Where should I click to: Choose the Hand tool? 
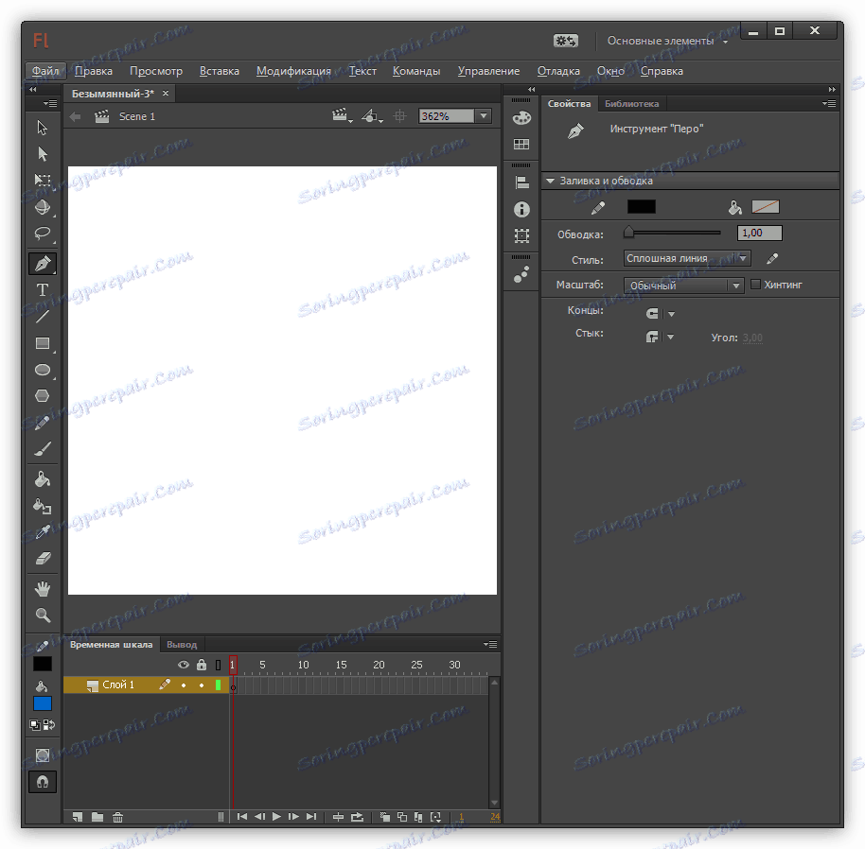pos(43,589)
